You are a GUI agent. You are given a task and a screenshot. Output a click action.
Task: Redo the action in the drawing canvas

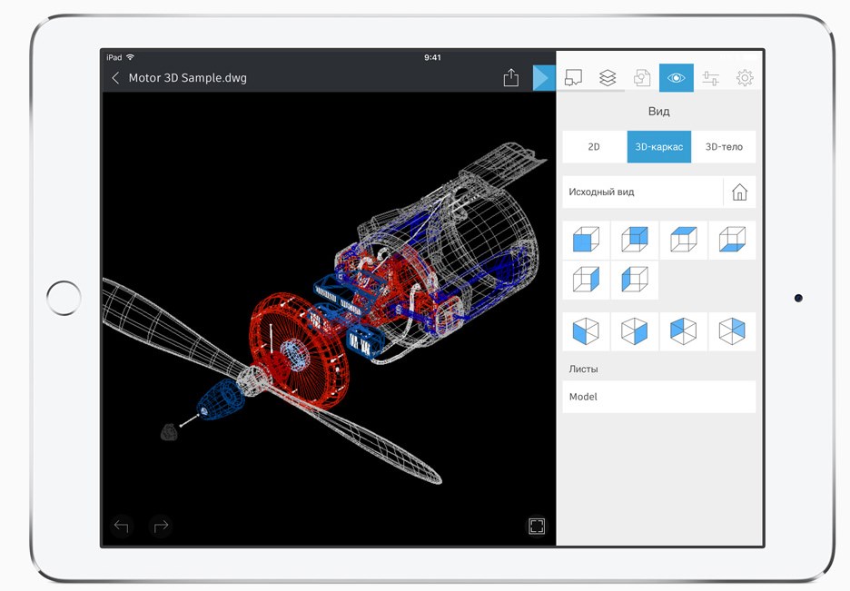point(161,526)
